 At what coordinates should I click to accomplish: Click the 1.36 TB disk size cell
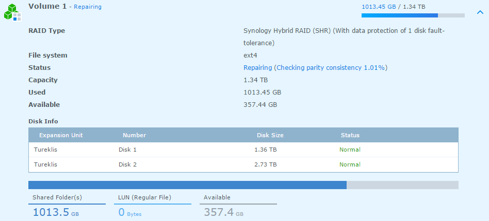pyautogui.click(x=266, y=150)
